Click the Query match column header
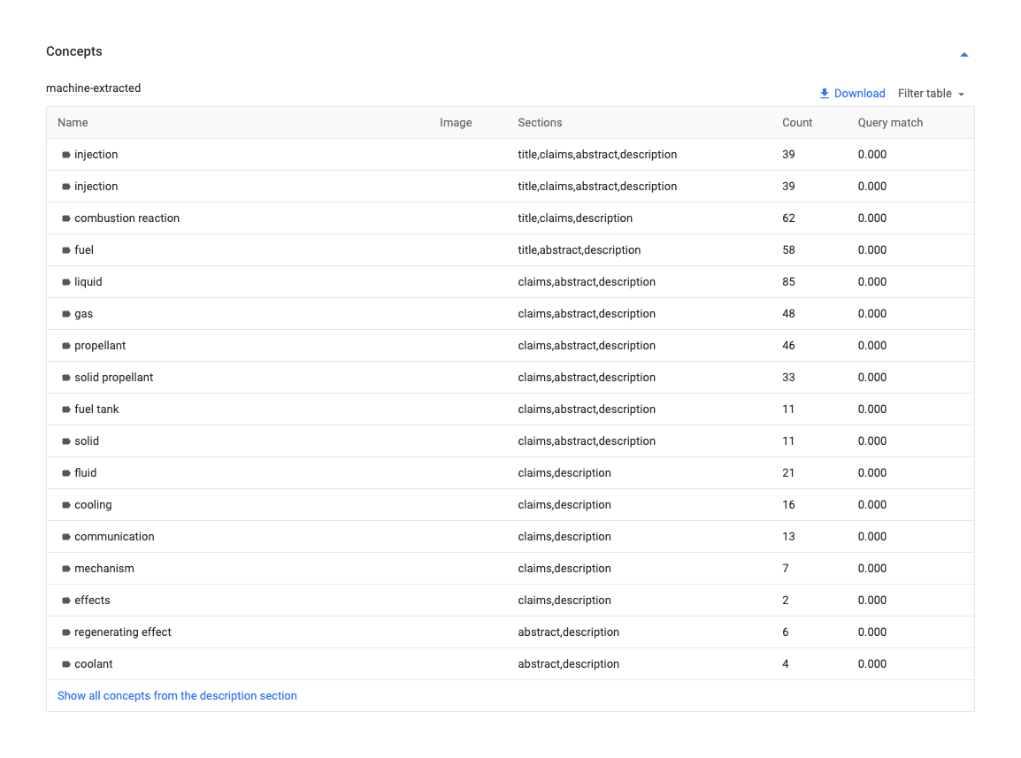 pos(890,122)
